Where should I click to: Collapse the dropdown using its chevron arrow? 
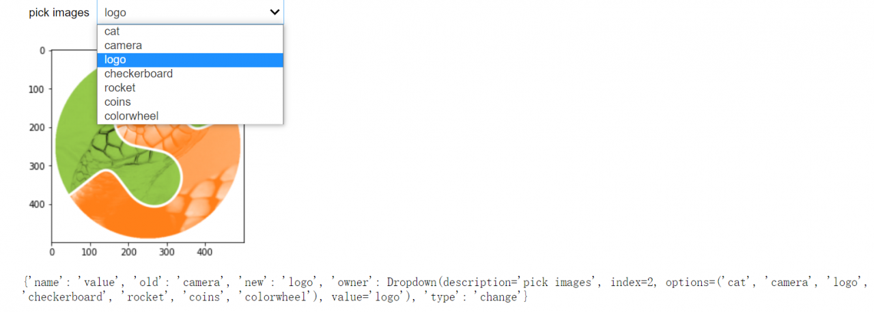click(x=274, y=12)
